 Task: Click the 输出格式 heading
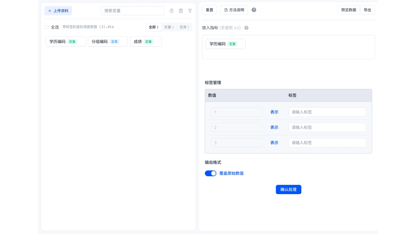(x=213, y=162)
